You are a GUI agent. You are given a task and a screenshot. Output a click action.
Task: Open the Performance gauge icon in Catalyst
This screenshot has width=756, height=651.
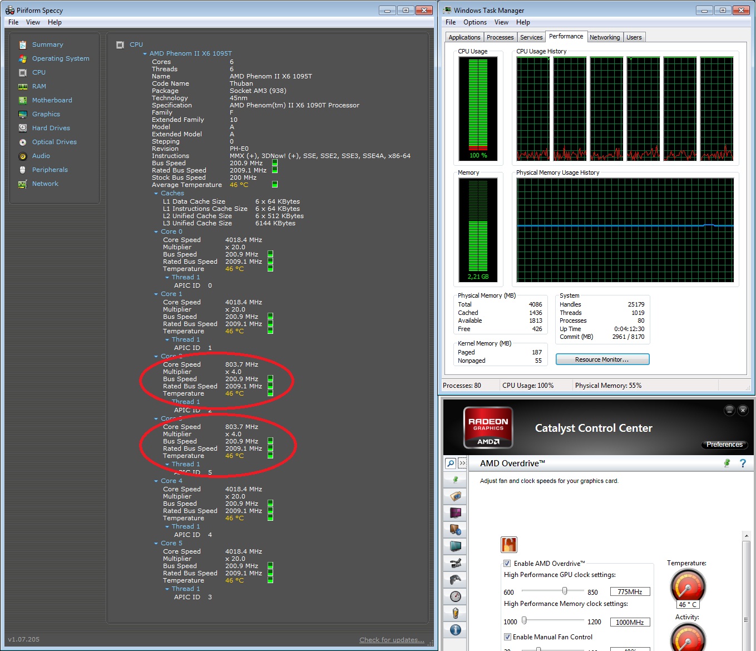pyautogui.click(x=456, y=596)
